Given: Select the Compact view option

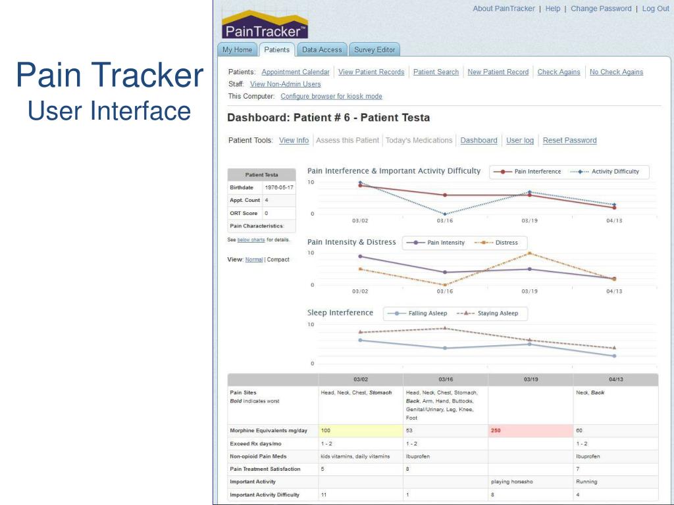Looking at the screenshot, I should pos(278,259).
